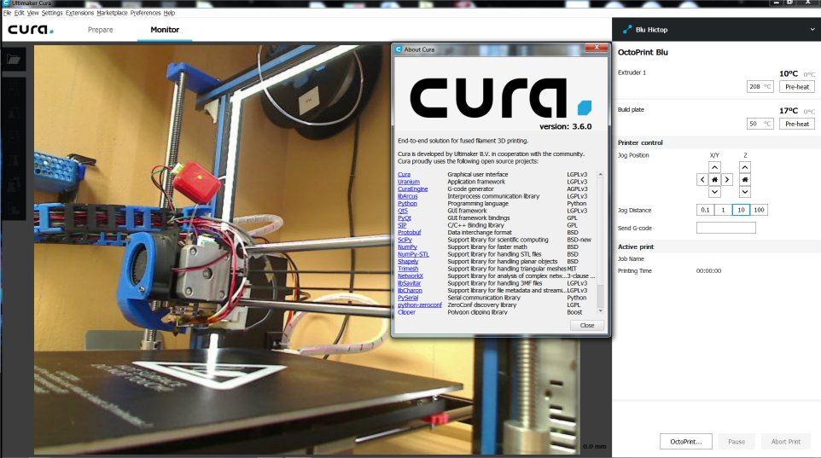Click the Open File folder icon

tap(14, 60)
